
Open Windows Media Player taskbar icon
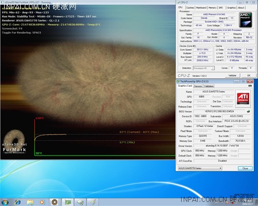(x=42, y=202)
